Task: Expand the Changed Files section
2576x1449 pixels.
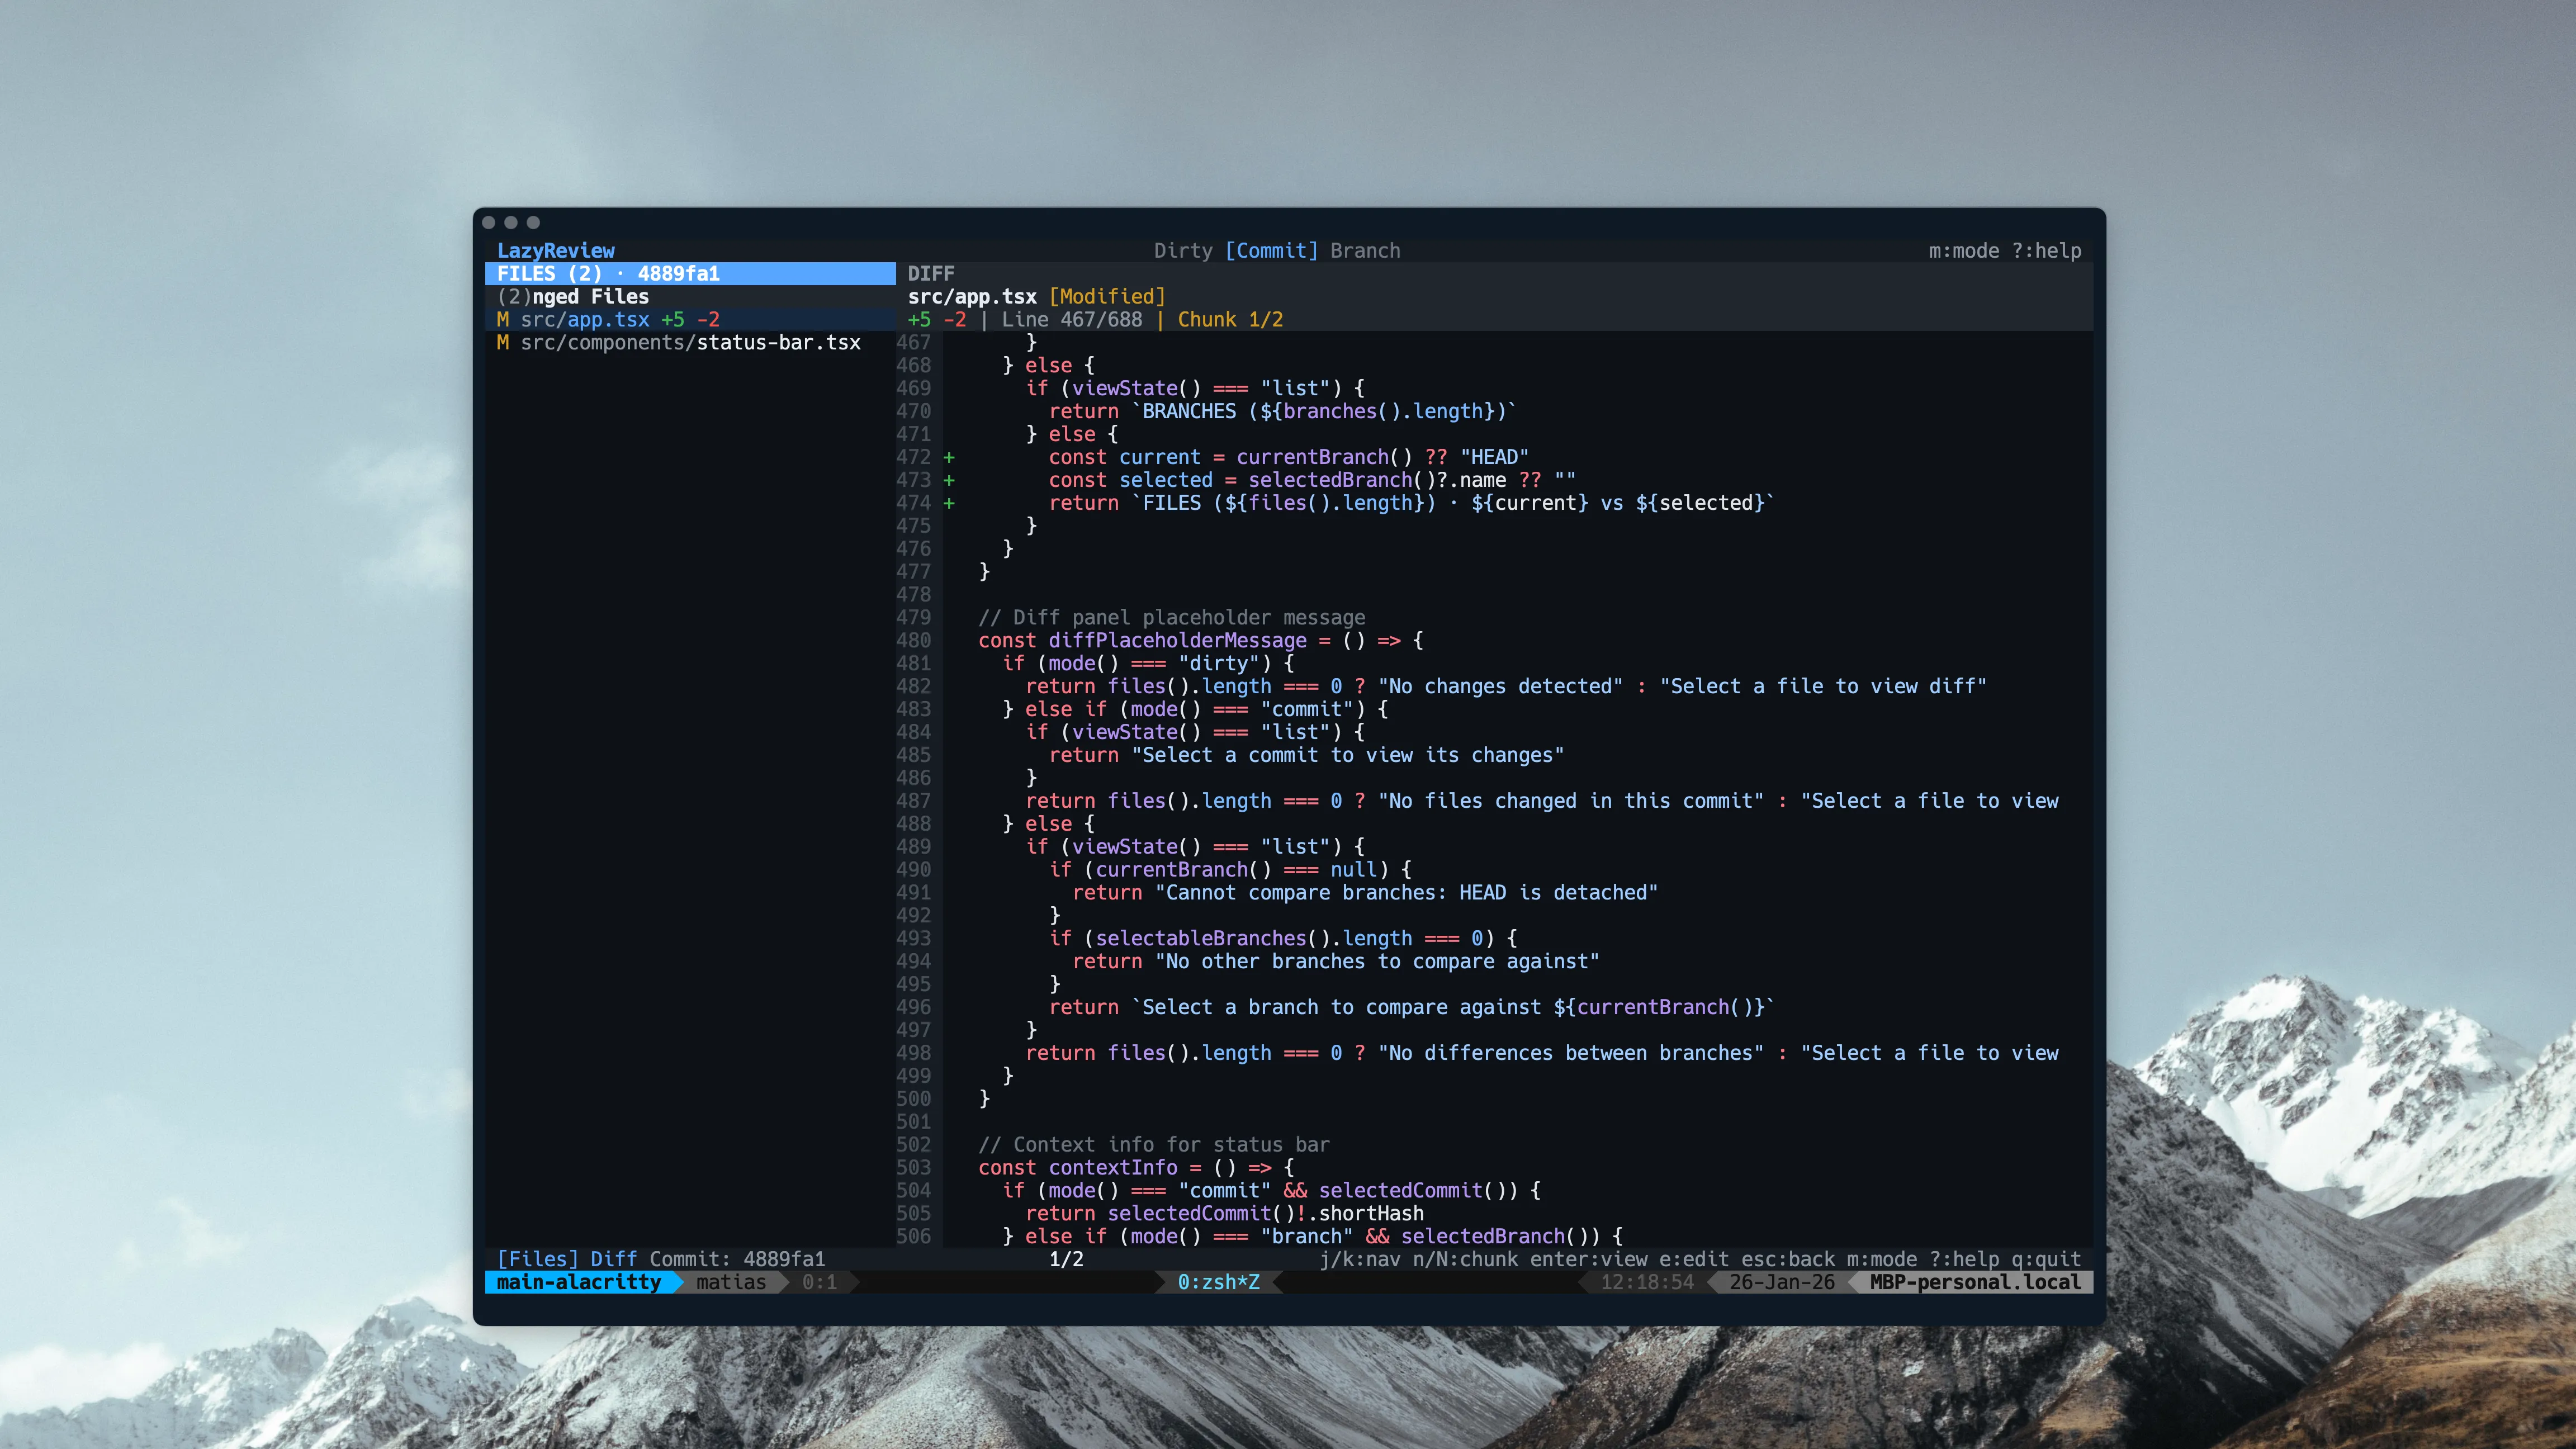Action: [575, 296]
